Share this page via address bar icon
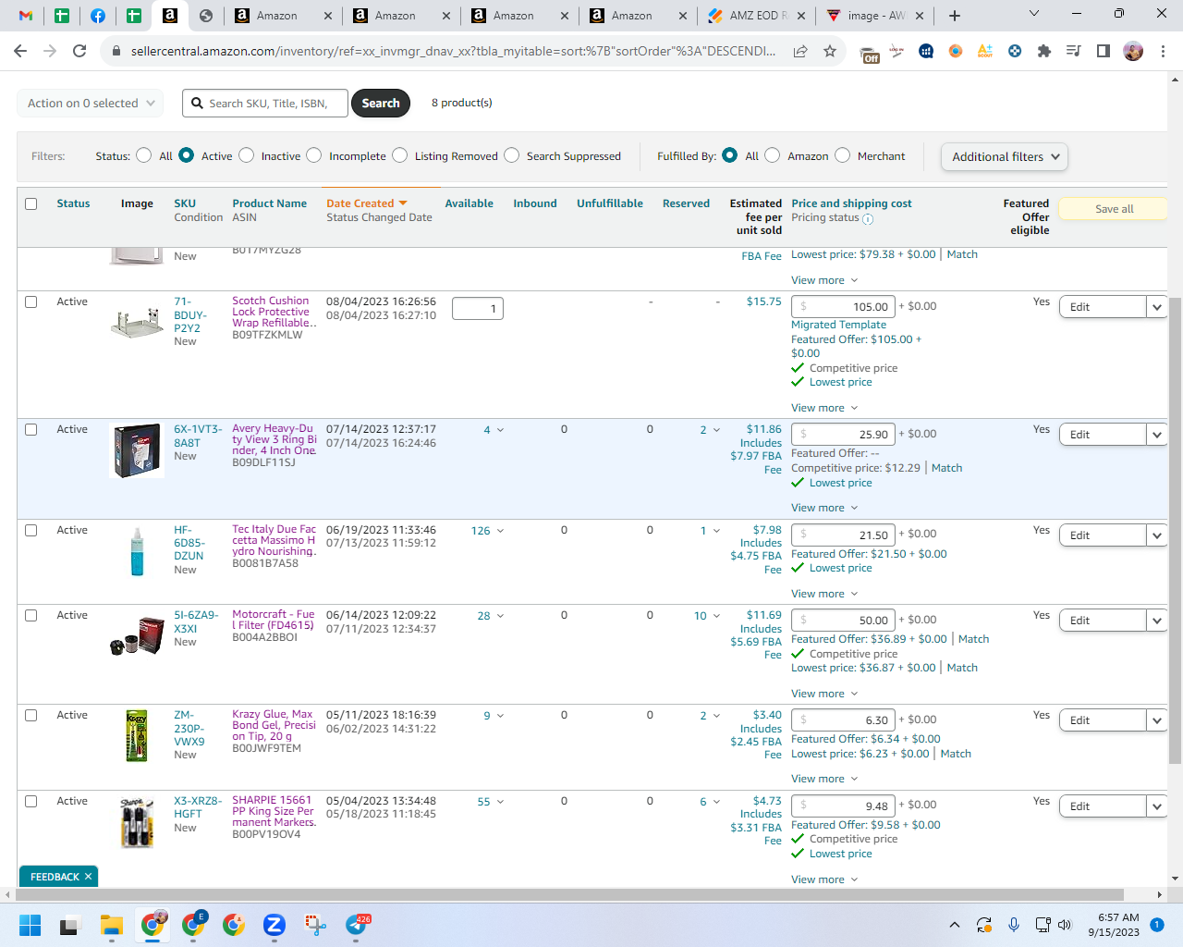Screen dimensions: 1183x947 [800, 51]
